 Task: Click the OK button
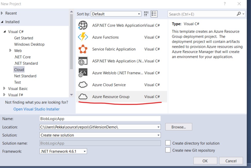[205, 161]
